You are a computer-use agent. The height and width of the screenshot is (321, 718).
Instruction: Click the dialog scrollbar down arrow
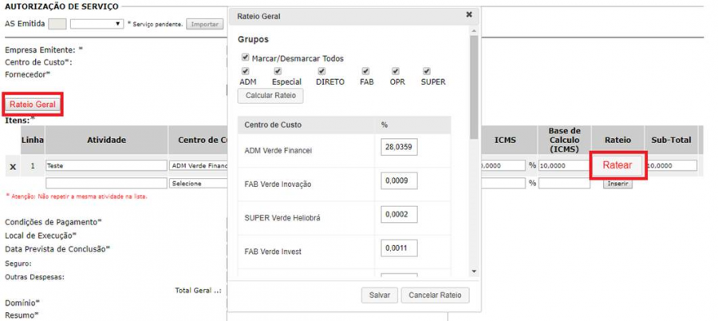click(474, 271)
